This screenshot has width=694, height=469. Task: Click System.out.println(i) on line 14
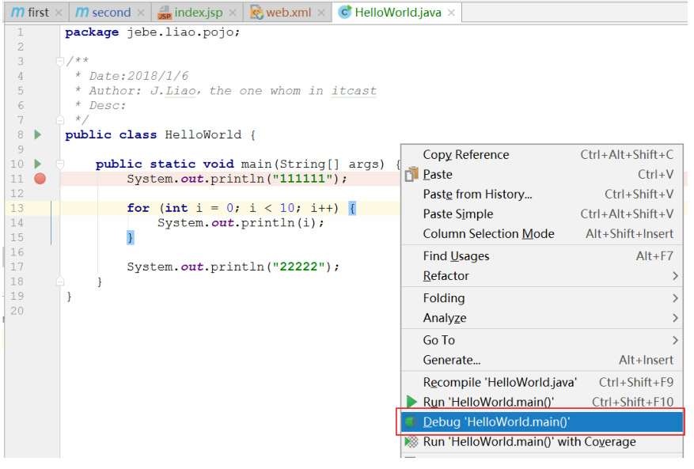[x=241, y=222]
